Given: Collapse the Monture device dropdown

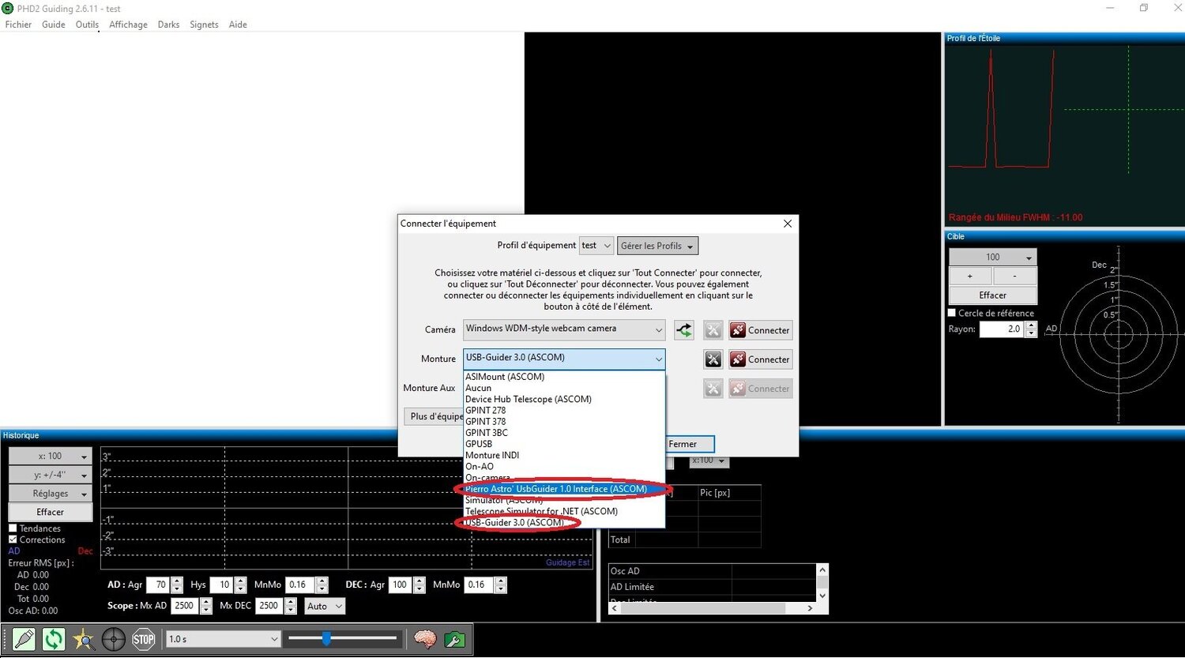Looking at the screenshot, I should [x=564, y=359].
